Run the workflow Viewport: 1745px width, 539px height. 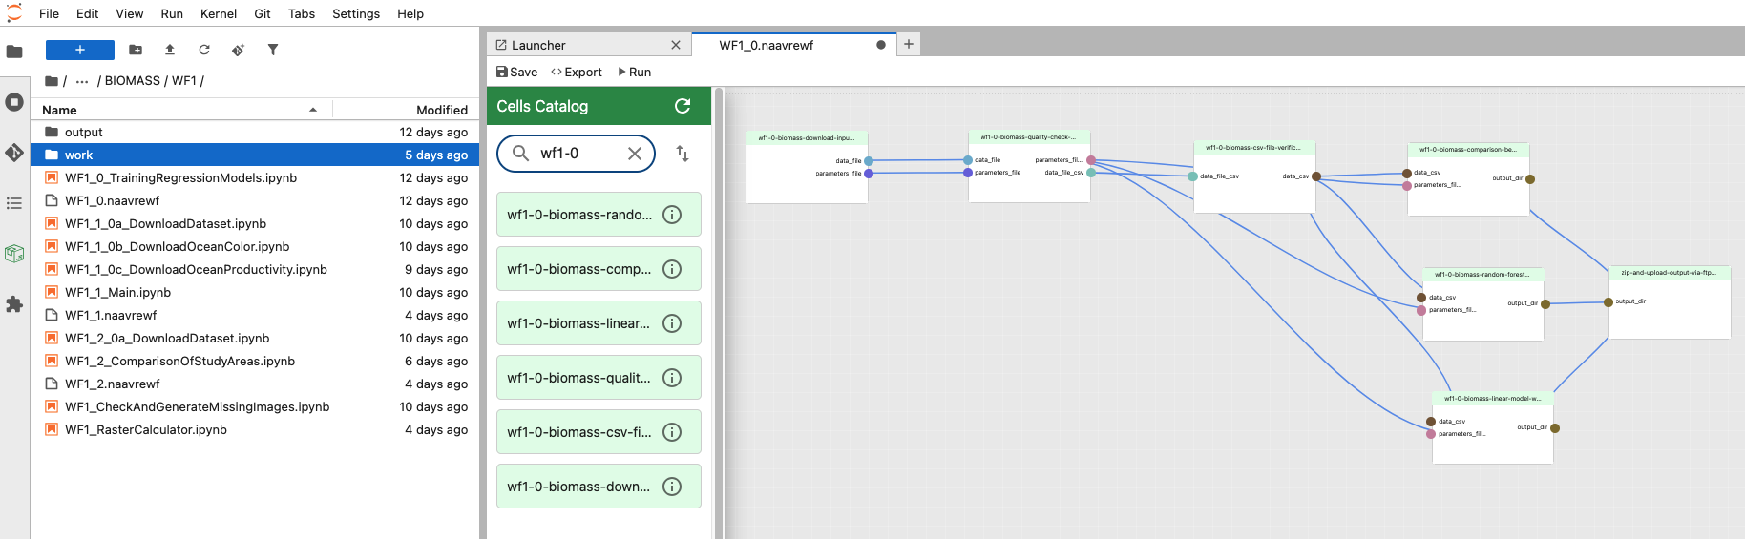pos(635,72)
